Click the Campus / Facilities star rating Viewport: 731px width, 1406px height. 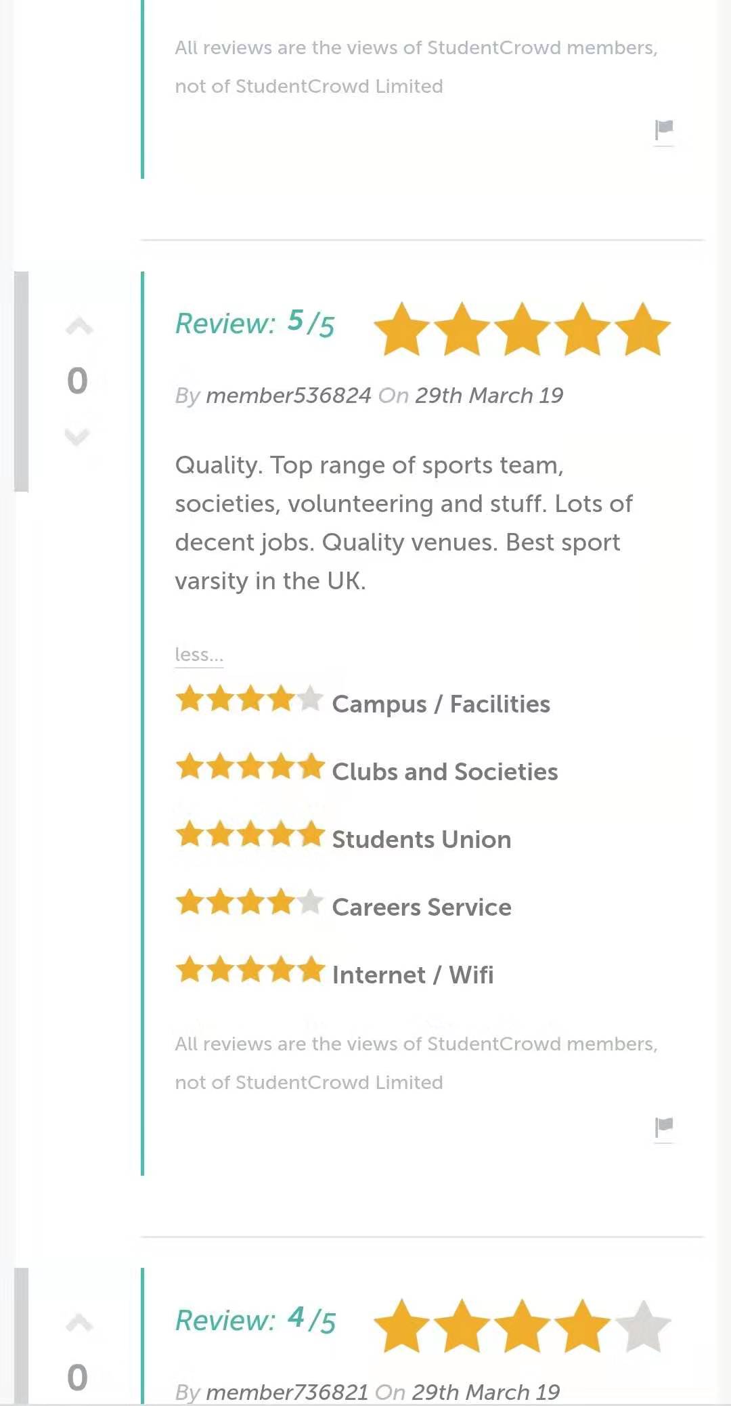pyautogui.click(x=249, y=699)
